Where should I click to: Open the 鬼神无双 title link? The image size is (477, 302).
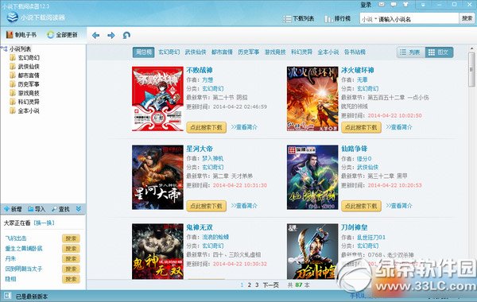click(200, 227)
